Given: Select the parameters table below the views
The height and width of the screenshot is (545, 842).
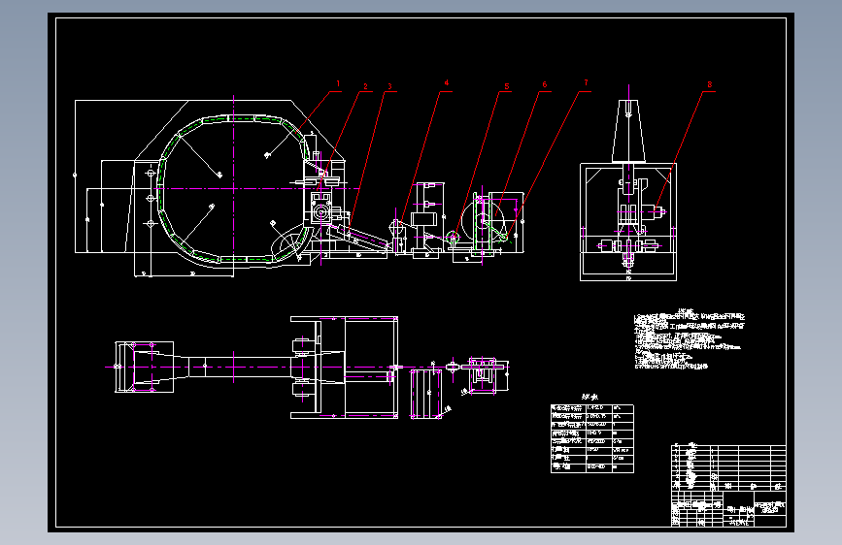Looking at the screenshot, I should tap(592, 438).
